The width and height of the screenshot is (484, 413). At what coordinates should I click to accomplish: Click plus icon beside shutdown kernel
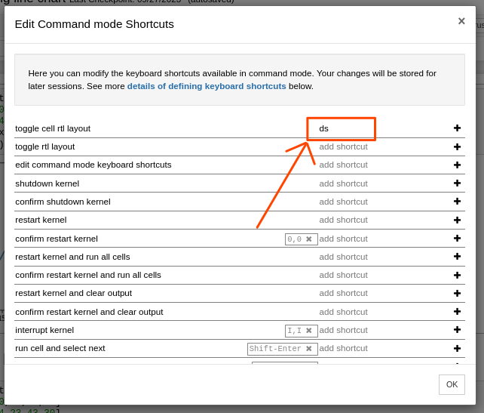coord(457,183)
